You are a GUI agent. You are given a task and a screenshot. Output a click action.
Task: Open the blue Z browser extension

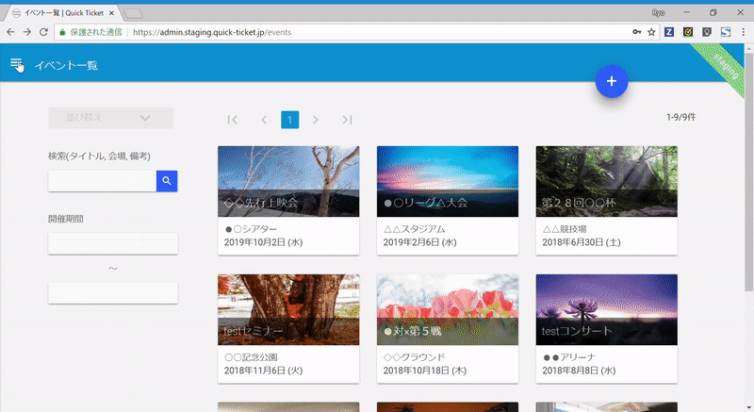pos(669,32)
